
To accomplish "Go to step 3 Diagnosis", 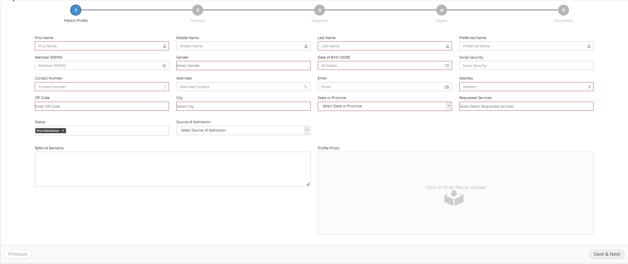I will click(320, 10).
